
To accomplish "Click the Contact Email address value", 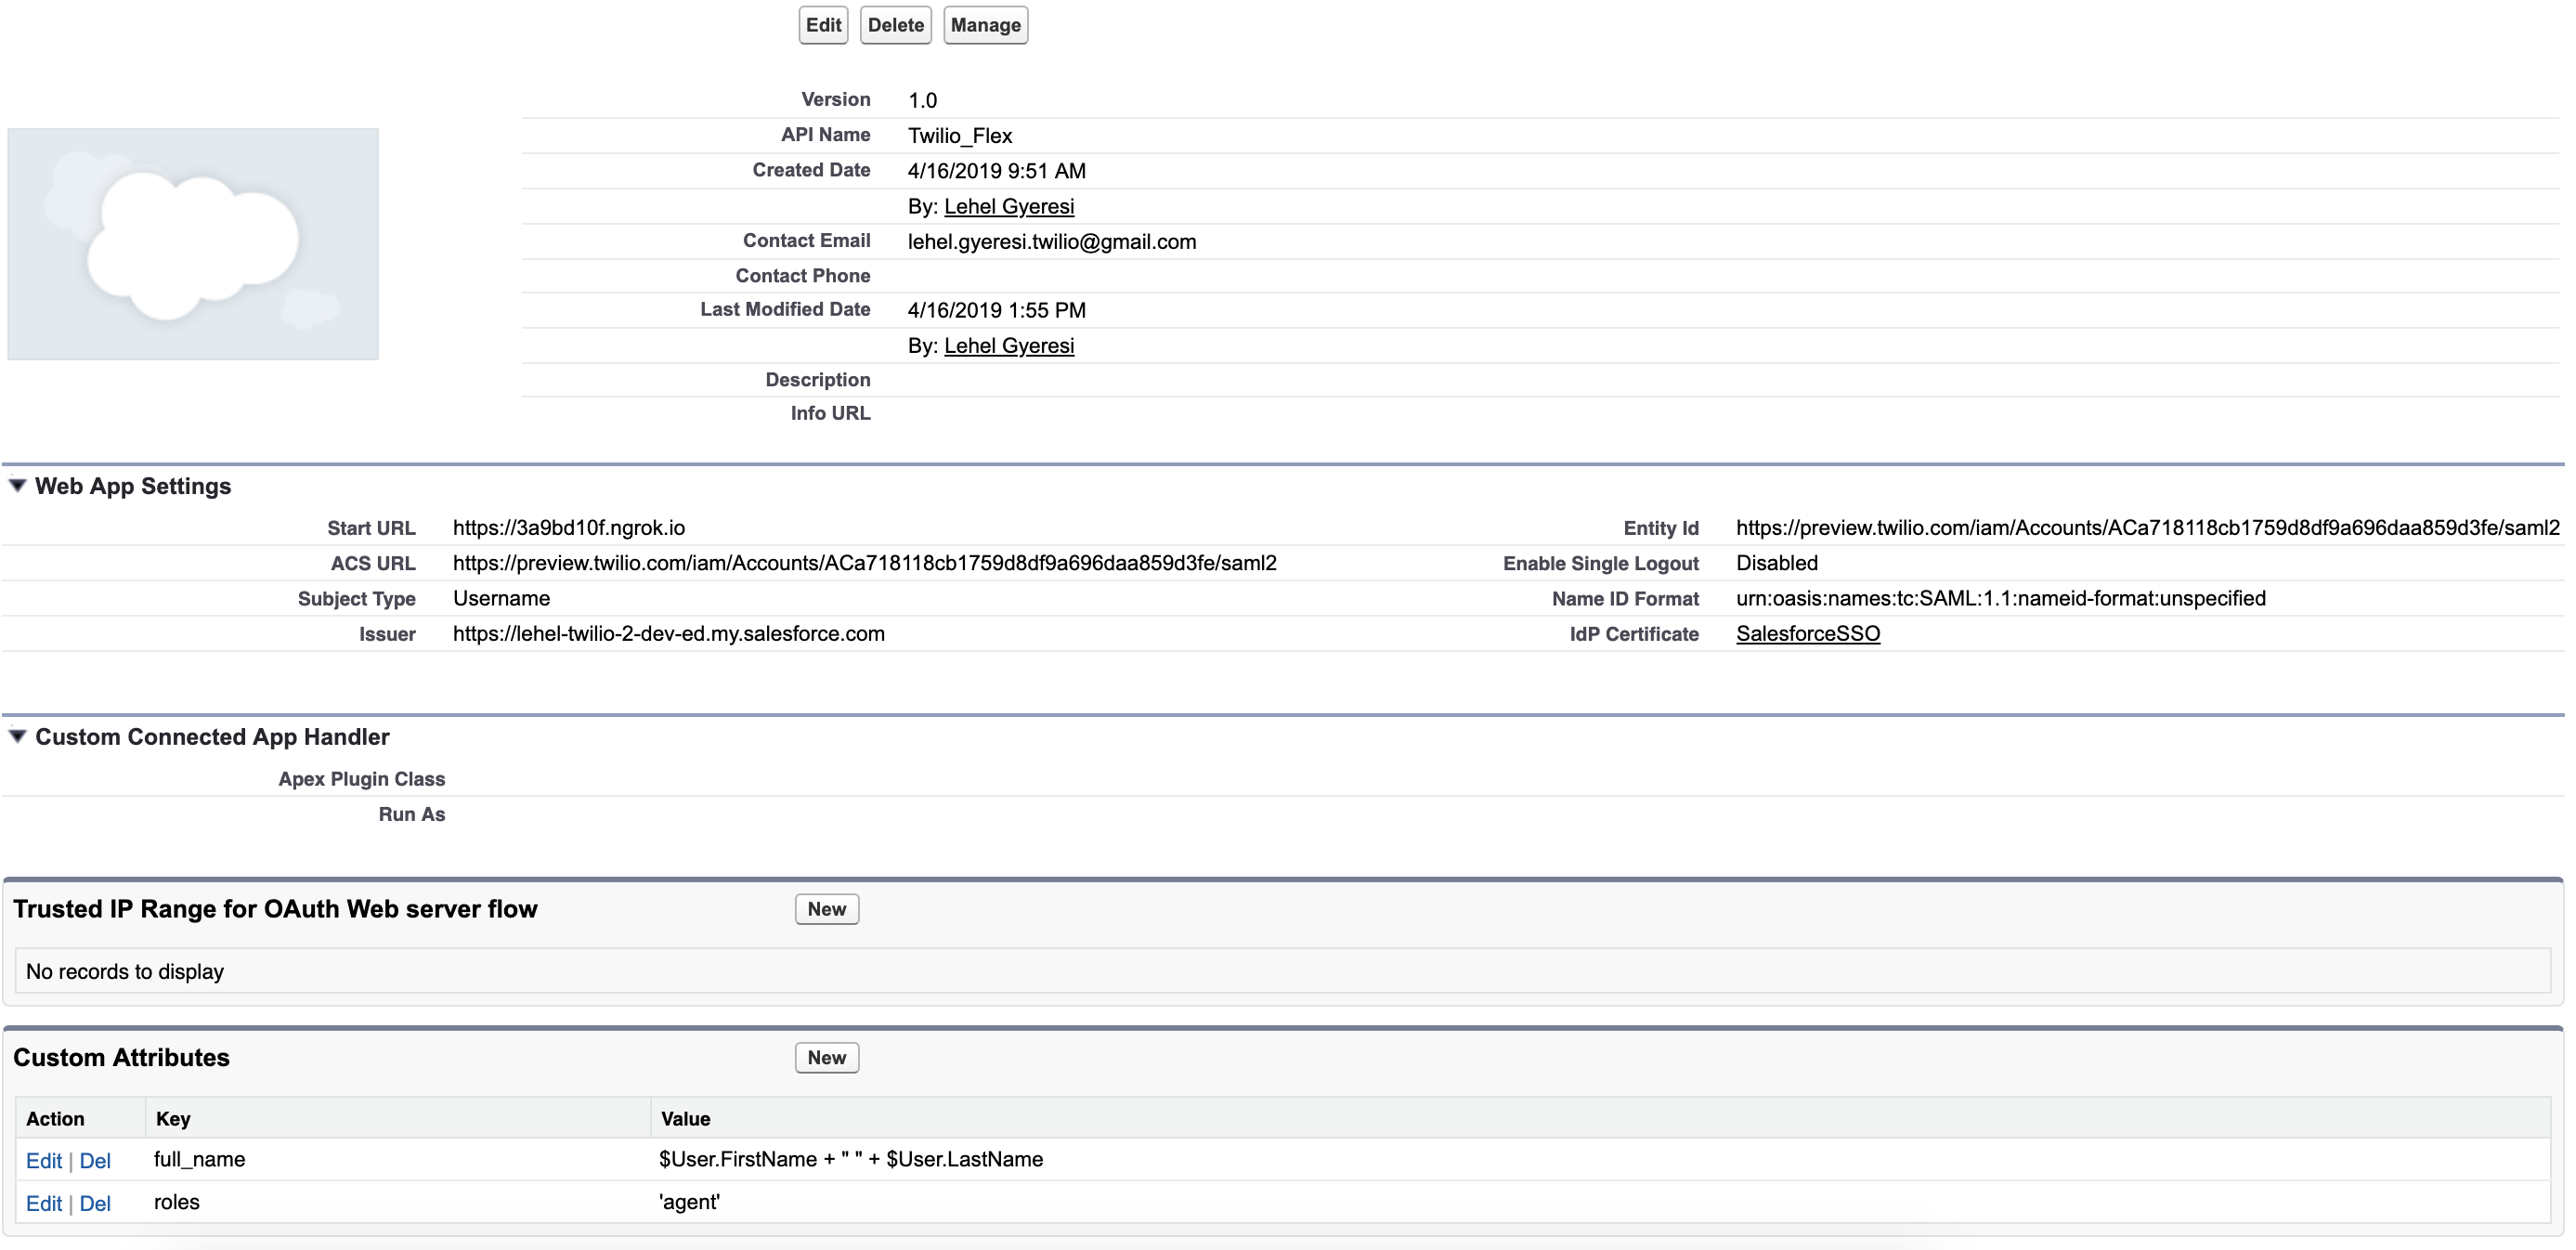I will coord(1051,242).
